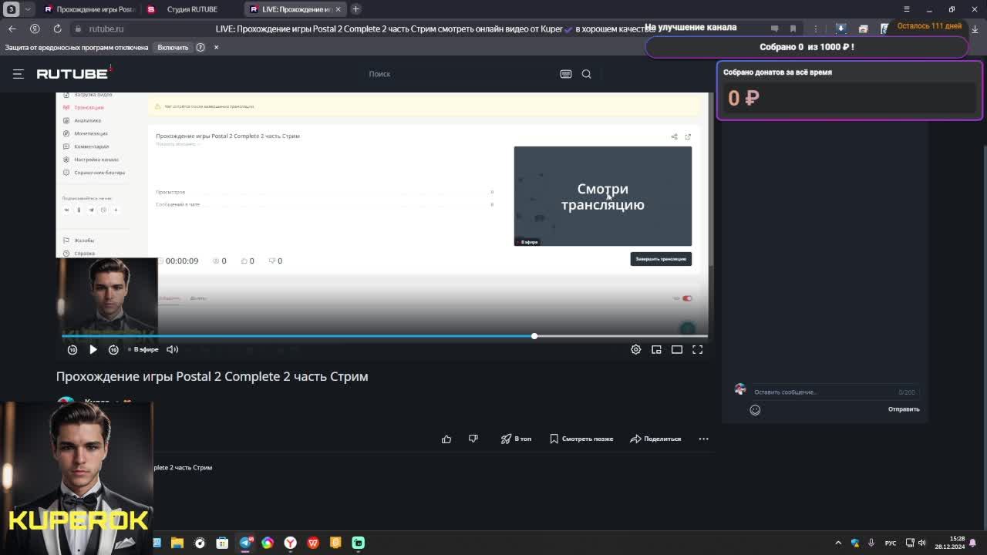The image size is (987, 555).
Task: Jump to live 'В эфире' indicator
Action: coord(143,350)
